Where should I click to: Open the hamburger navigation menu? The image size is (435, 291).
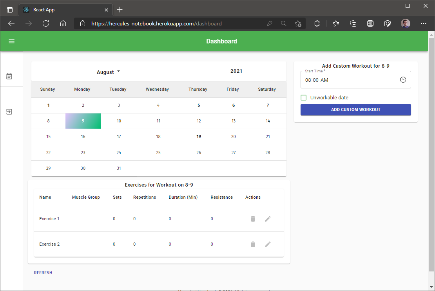11,41
